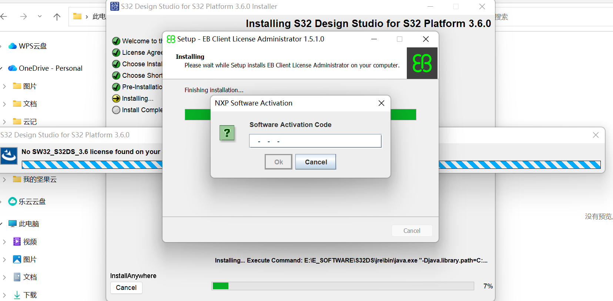Click the WPS云盘 cloud icon
Screen dimensions: 613x301
pos(13,46)
